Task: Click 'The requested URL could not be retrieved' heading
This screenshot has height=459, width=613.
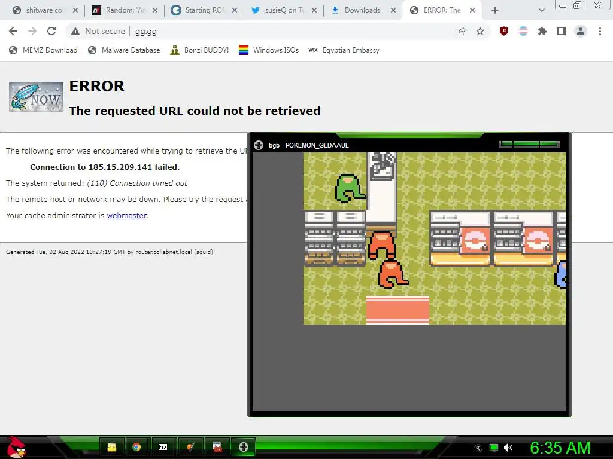Action: [x=195, y=111]
